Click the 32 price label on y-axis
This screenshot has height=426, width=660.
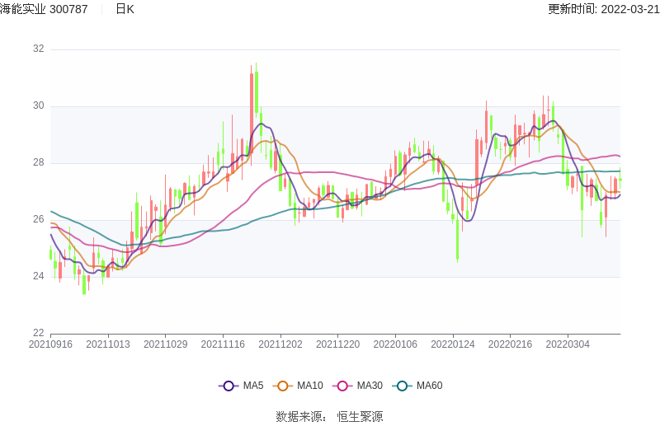click(x=39, y=49)
